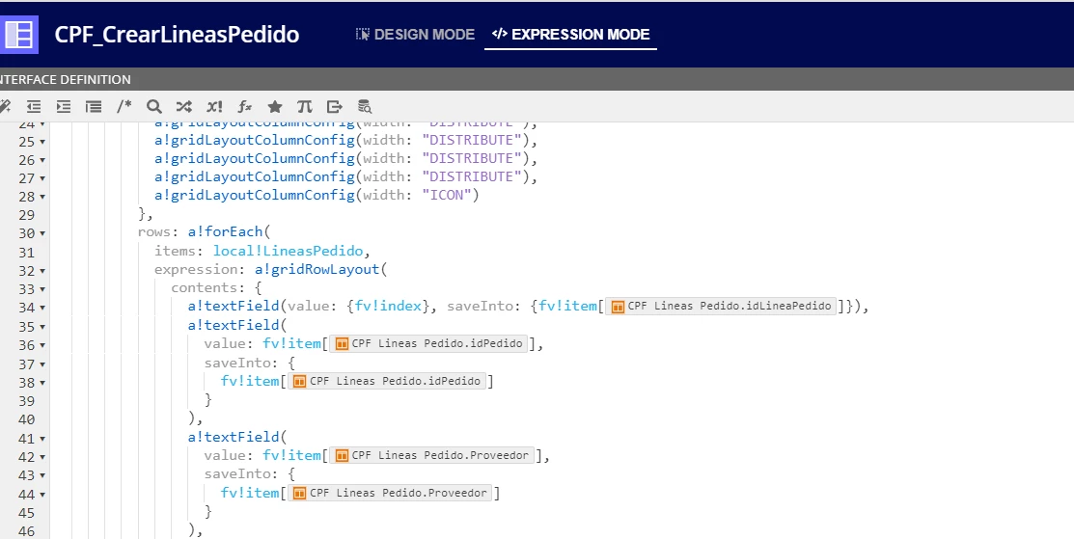Collapse the fold arrow at line 44
This screenshot has width=1074, height=539.
tap(42, 495)
